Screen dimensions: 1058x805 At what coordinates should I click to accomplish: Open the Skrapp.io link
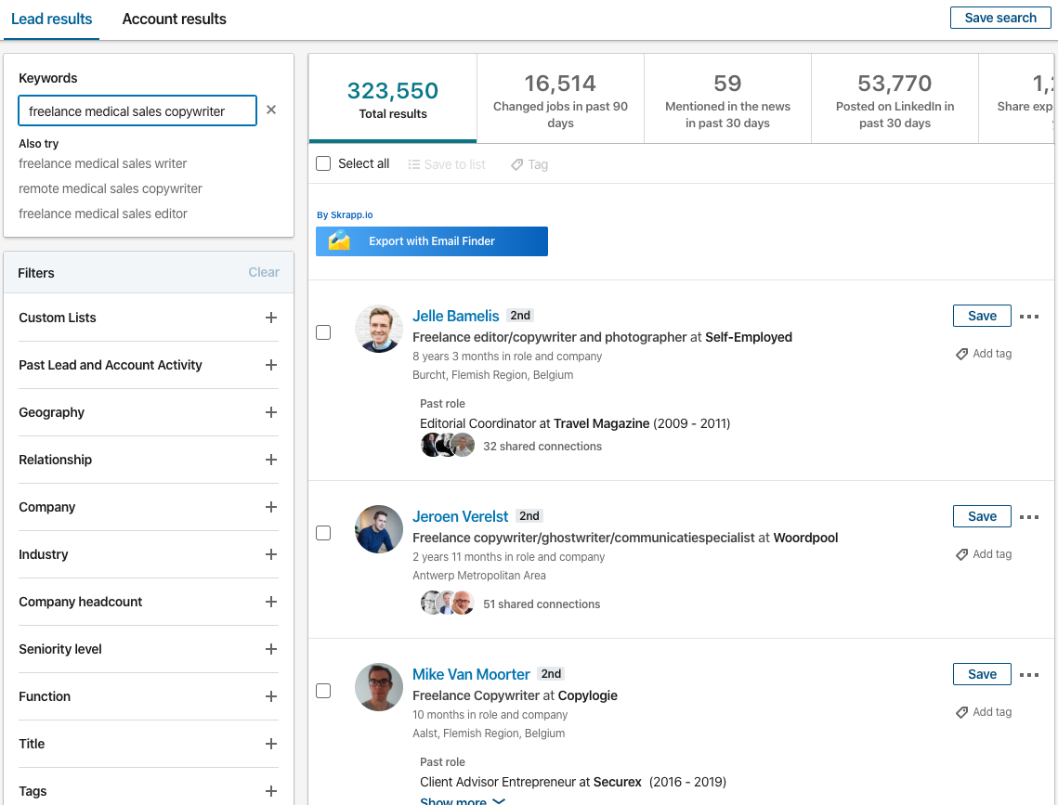tap(351, 215)
